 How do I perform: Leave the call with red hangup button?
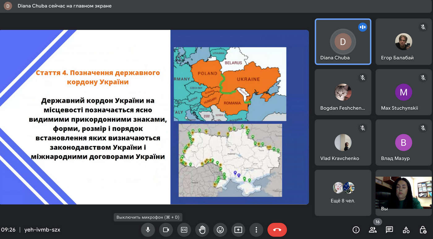(x=277, y=230)
